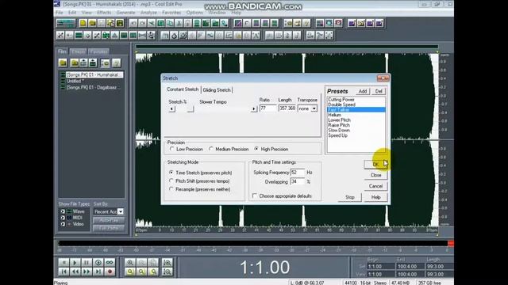Toggle Video file type visibility

point(63,224)
